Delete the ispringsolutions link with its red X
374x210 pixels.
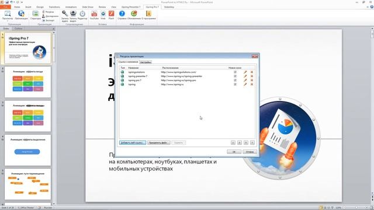click(x=252, y=72)
